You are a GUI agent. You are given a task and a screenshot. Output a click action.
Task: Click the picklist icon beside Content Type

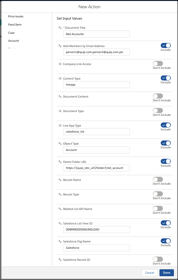tap(60, 78)
